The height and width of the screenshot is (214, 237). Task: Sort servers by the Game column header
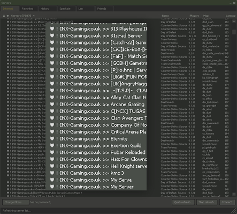pyautogui.click(x=165, y=16)
